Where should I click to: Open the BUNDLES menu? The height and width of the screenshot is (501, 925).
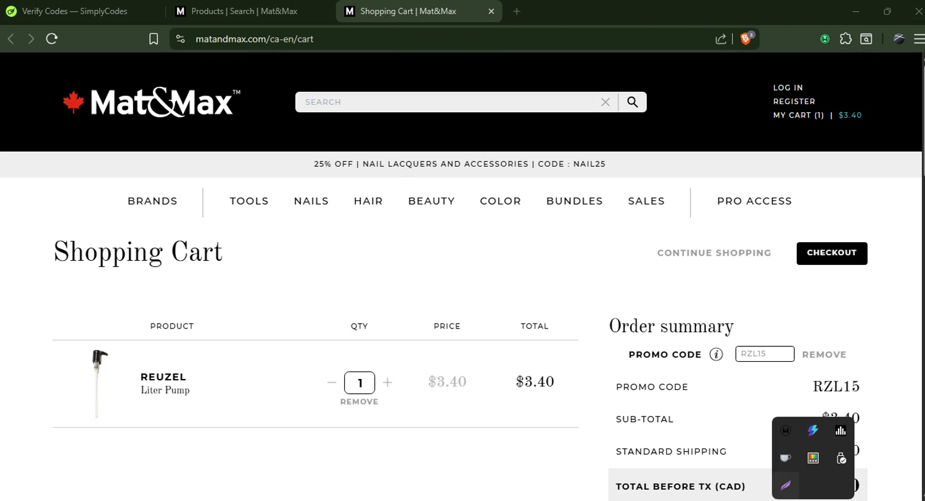coord(575,201)
